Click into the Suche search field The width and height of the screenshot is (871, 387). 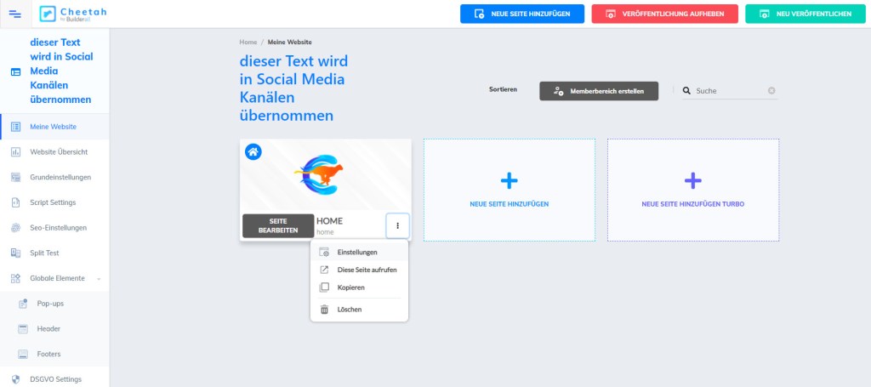727,90
